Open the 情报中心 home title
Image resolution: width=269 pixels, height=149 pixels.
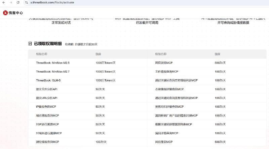coord(15,13)
